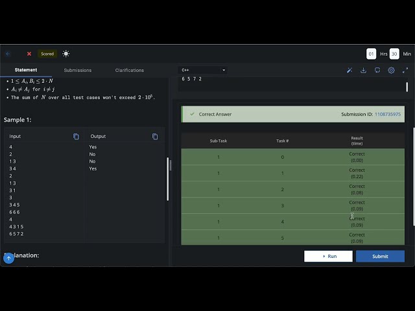Viewport: 415px width, 311px height.
Task: Open the C++ language dropdown
Action: (x=203, y=70)
